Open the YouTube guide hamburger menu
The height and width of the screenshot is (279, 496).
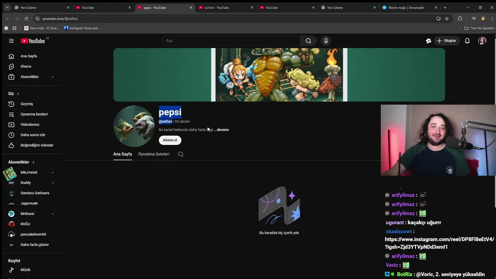click(11, 41)
